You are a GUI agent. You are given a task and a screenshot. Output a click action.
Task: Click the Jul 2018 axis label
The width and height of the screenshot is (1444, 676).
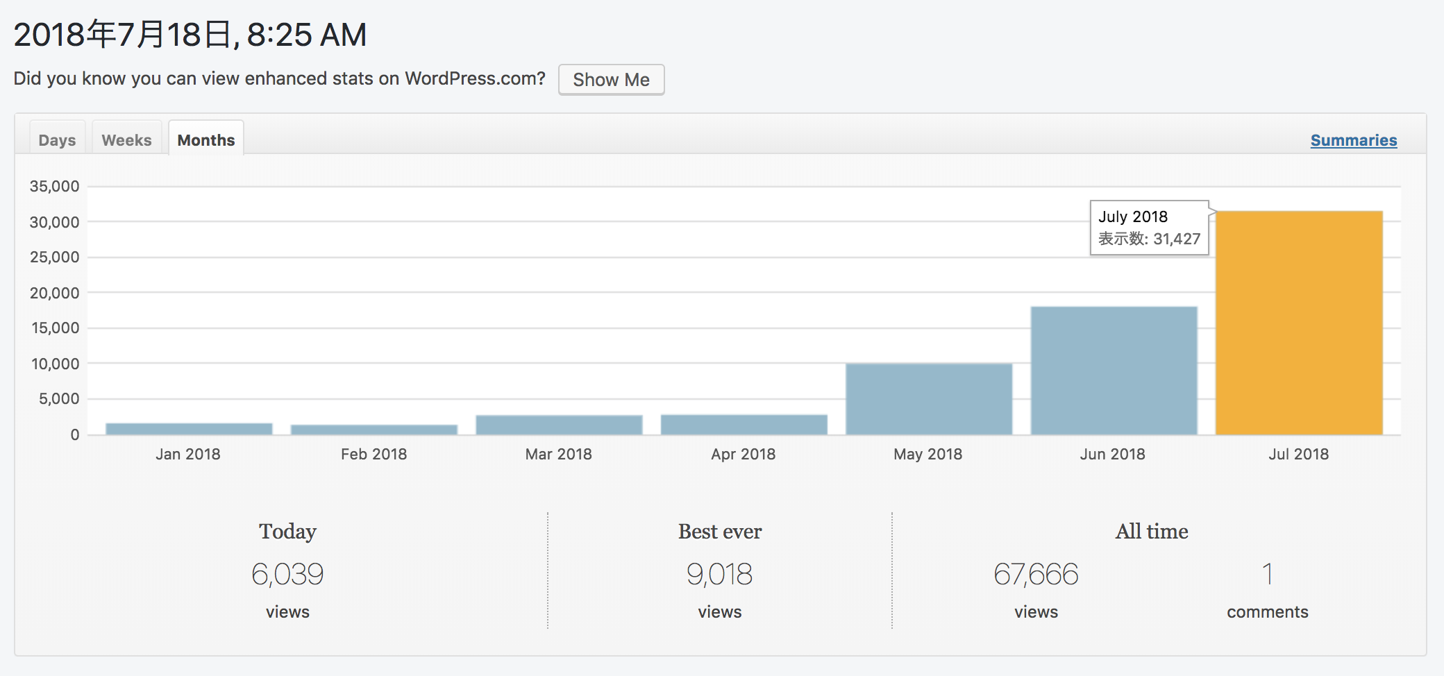[1299, 454]
